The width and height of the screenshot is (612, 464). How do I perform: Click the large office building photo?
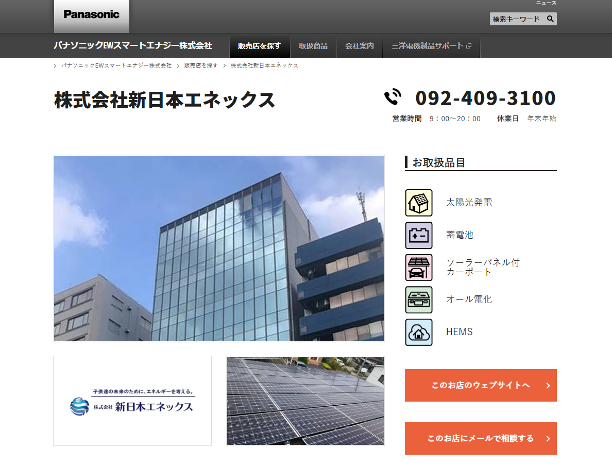point(218,248)
